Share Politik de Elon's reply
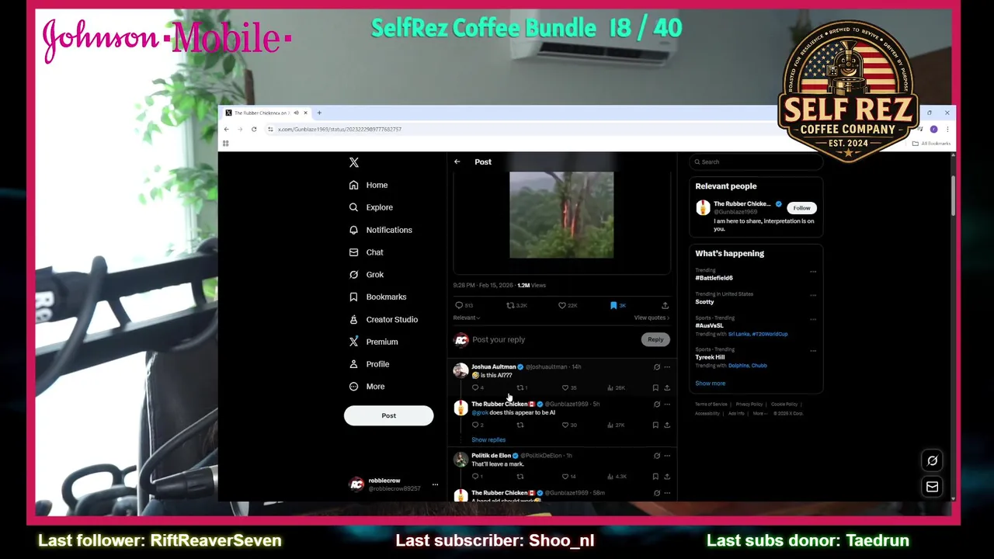Screen dimensions: 994x559 tap(667, 476)
